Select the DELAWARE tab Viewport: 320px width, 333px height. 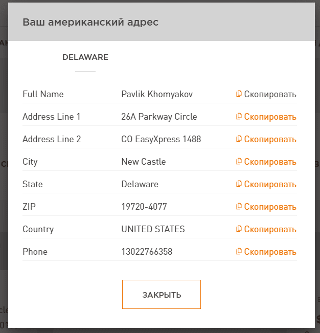(85, 57)
